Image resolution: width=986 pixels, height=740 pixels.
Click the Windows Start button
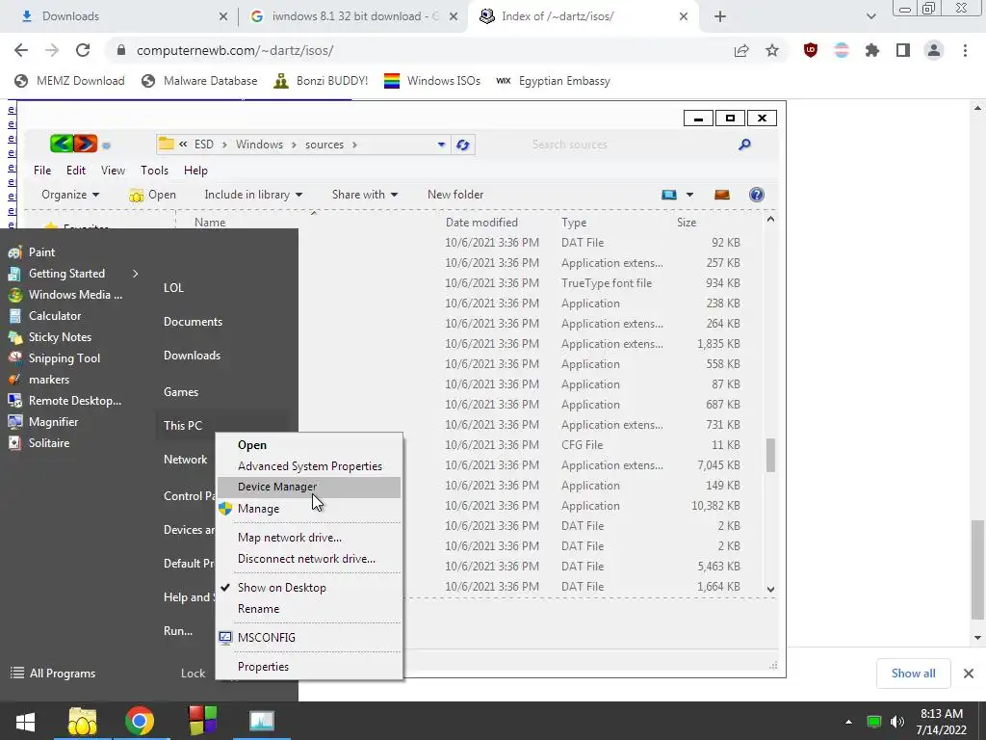pos(25,721)
